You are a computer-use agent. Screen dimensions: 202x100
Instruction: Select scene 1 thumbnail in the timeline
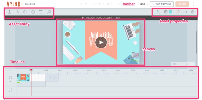(23, 78)
